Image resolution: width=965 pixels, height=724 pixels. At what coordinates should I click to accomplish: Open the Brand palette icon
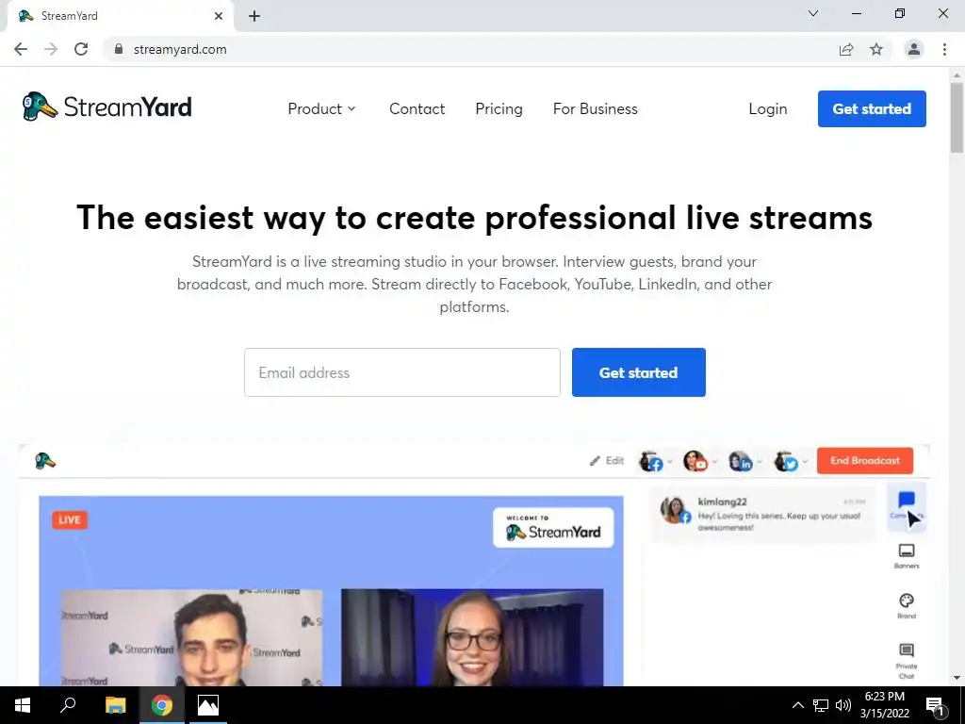906,606
